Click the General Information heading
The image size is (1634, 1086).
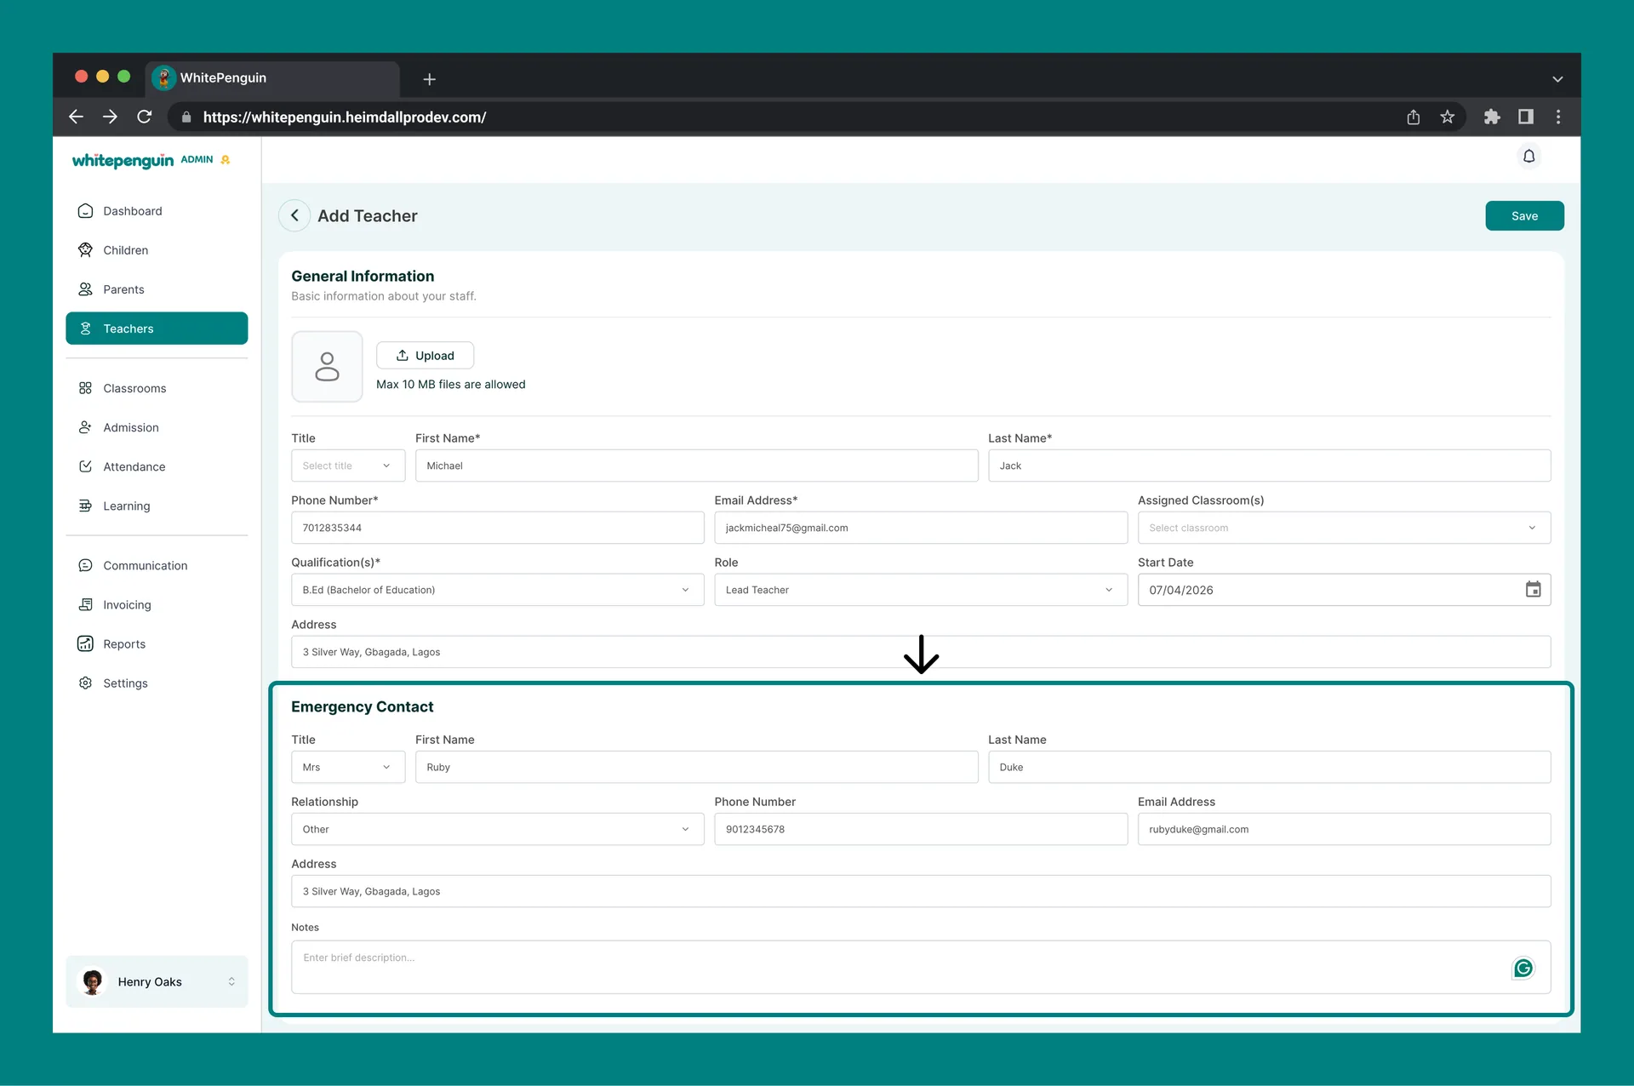[363, 276]
